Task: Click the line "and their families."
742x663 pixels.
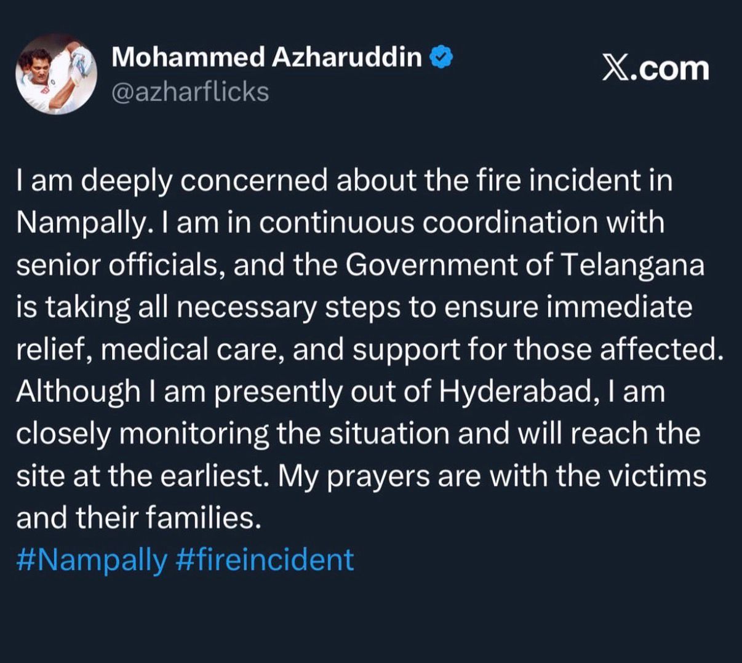Action: (138, 518)
